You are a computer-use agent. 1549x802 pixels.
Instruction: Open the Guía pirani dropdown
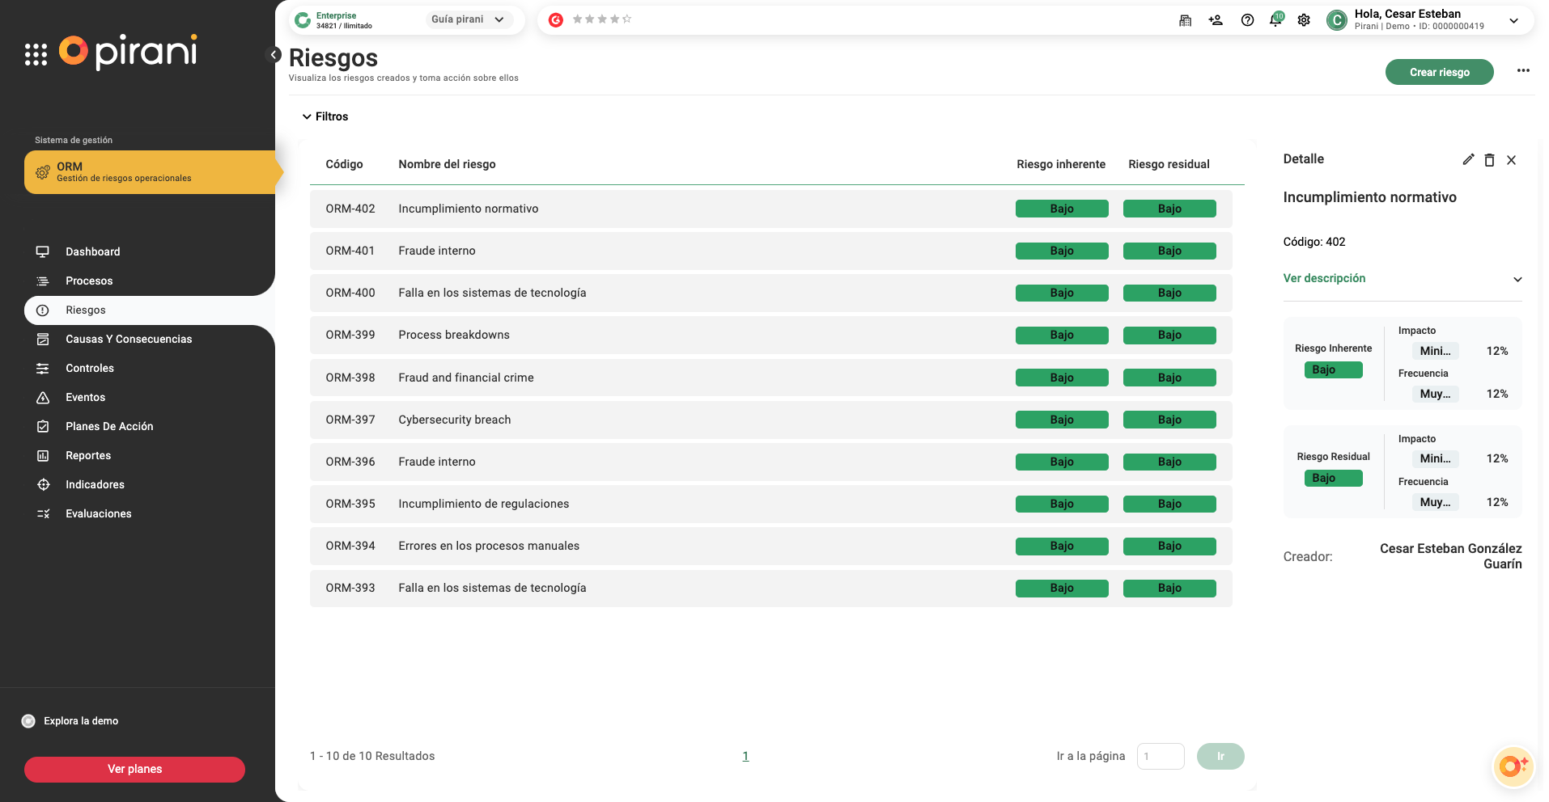[469, 19]
